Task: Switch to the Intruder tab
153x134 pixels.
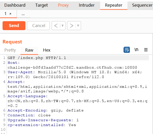Action: [x=87, y=5]
